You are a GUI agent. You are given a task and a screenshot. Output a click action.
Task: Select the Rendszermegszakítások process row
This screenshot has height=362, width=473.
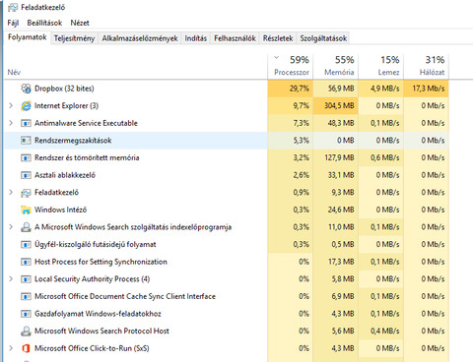pyautogui.click(x=227, y=141)
